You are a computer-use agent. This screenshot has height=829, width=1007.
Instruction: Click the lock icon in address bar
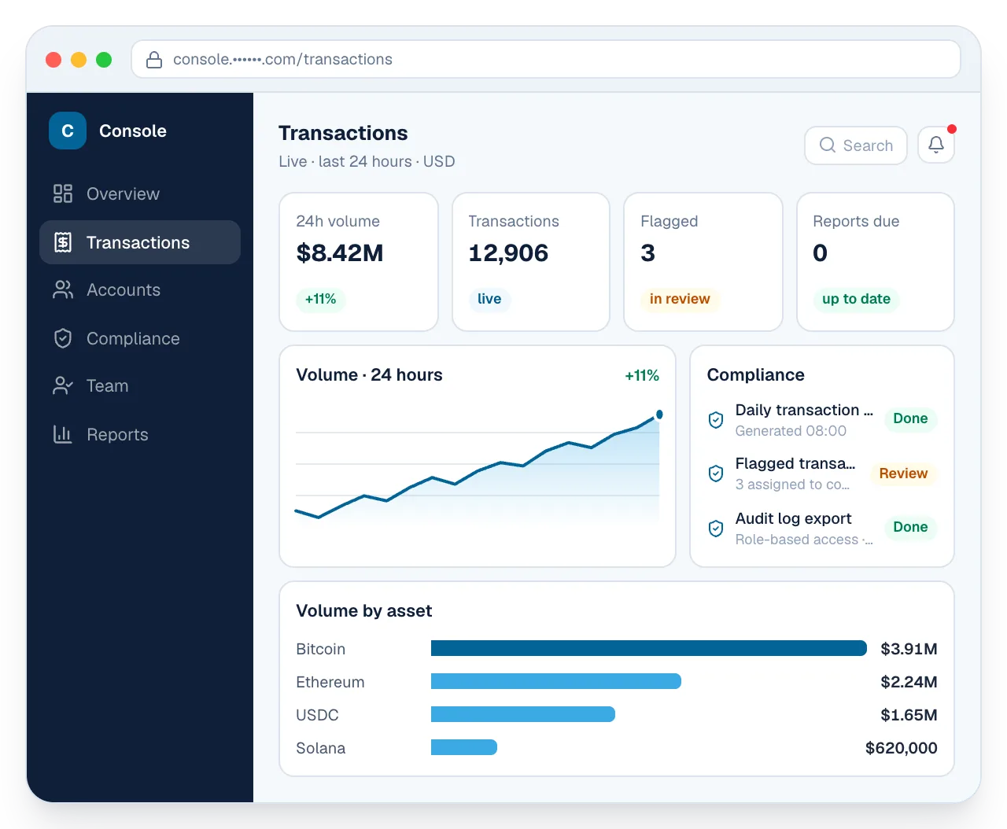(154, 60)
